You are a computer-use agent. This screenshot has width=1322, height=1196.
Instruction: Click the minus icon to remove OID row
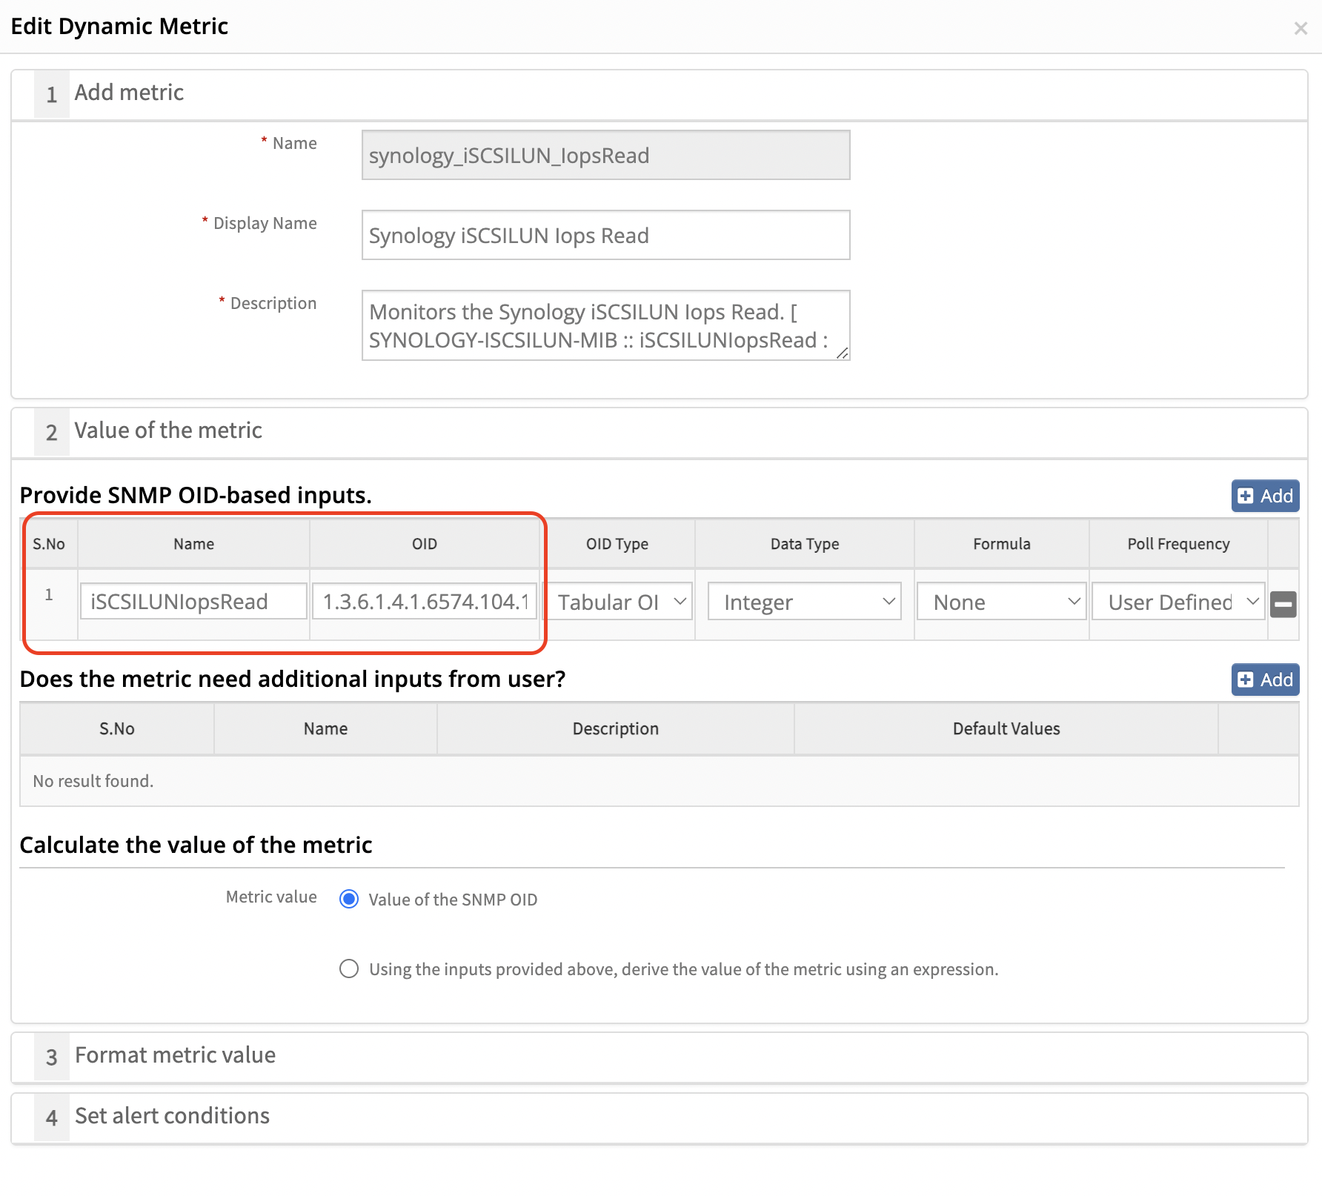click(x=1283, y=604)
